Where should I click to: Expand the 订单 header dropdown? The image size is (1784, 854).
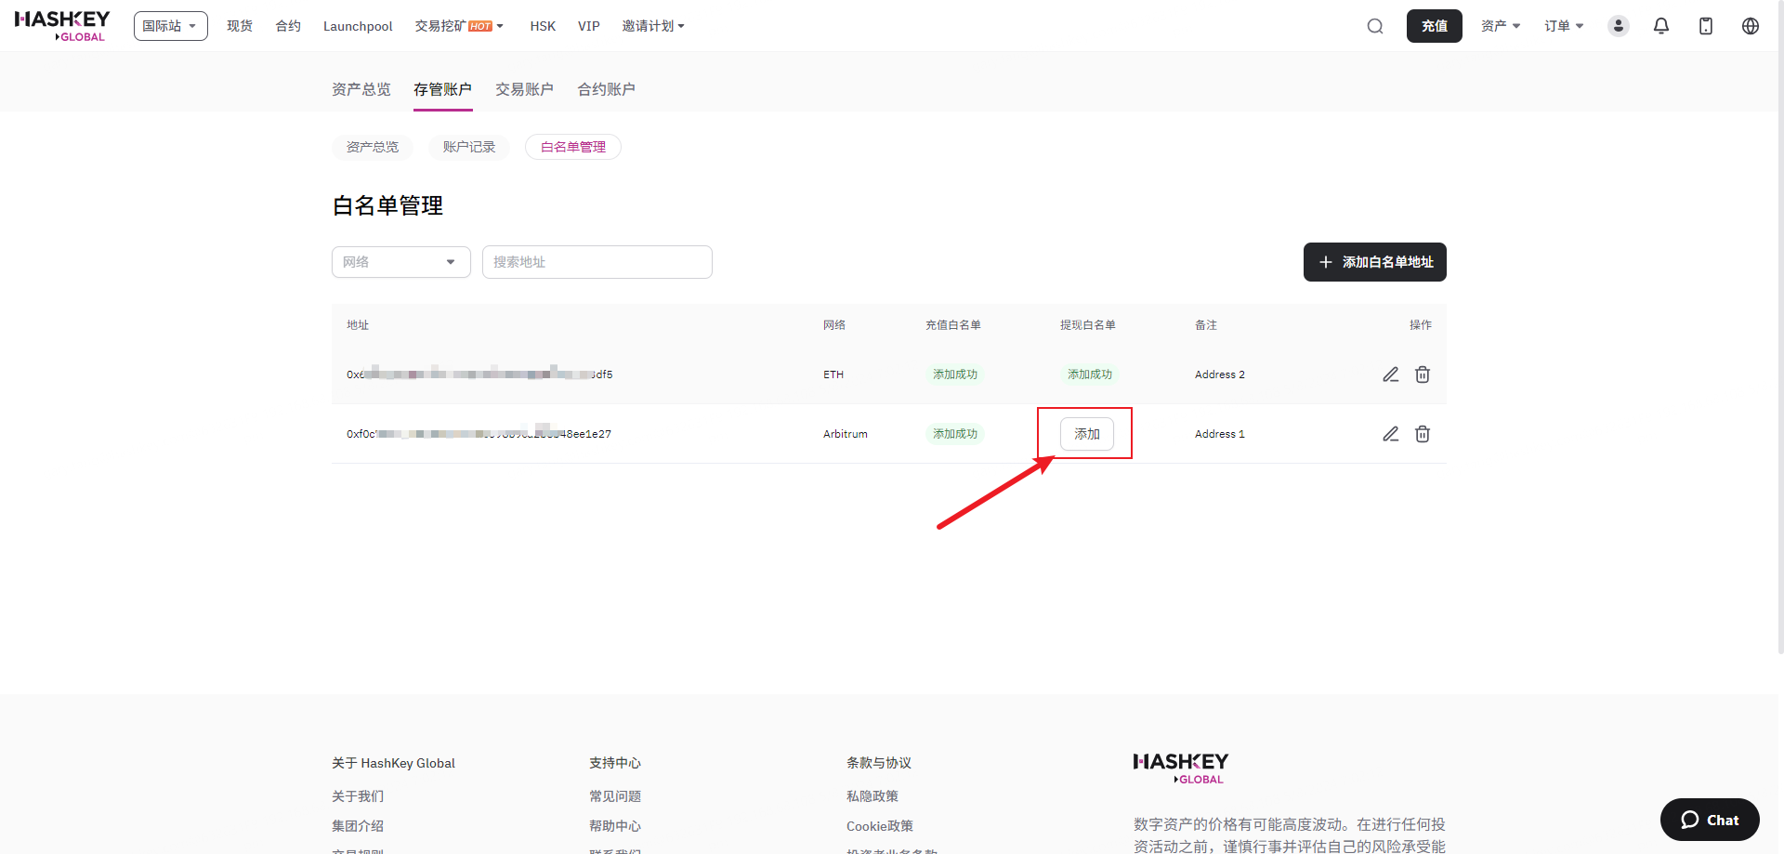click(1564, 26)
